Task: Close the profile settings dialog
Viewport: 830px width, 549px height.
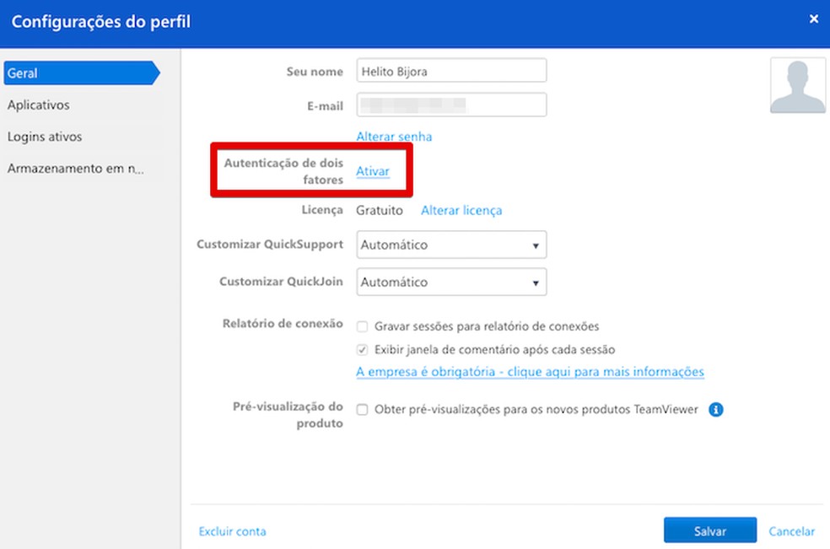Action: pos(813,19)
